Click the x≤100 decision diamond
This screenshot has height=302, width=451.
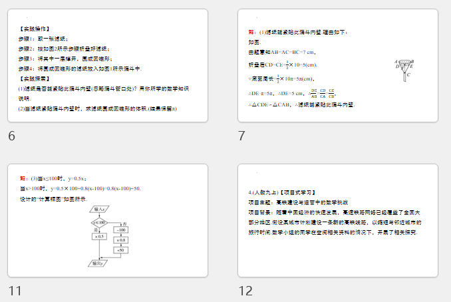pyautogui.click(x=99, y=222)
